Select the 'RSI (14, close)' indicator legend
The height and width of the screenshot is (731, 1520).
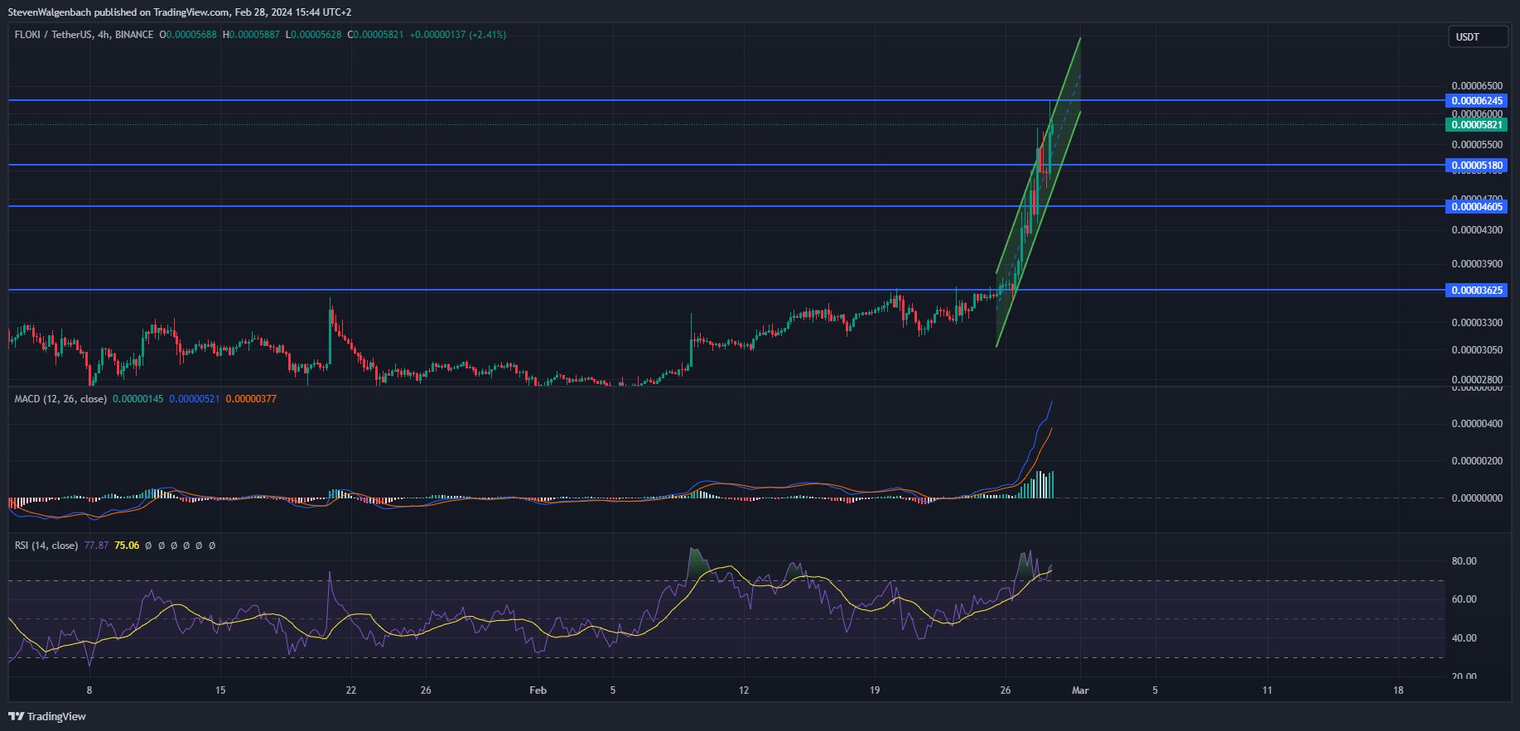46,546
